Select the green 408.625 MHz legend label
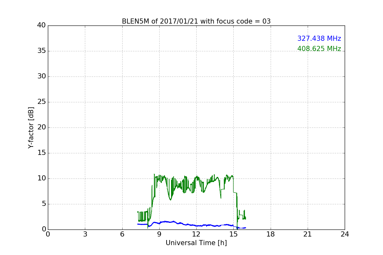383x255 pixels. 319,49
